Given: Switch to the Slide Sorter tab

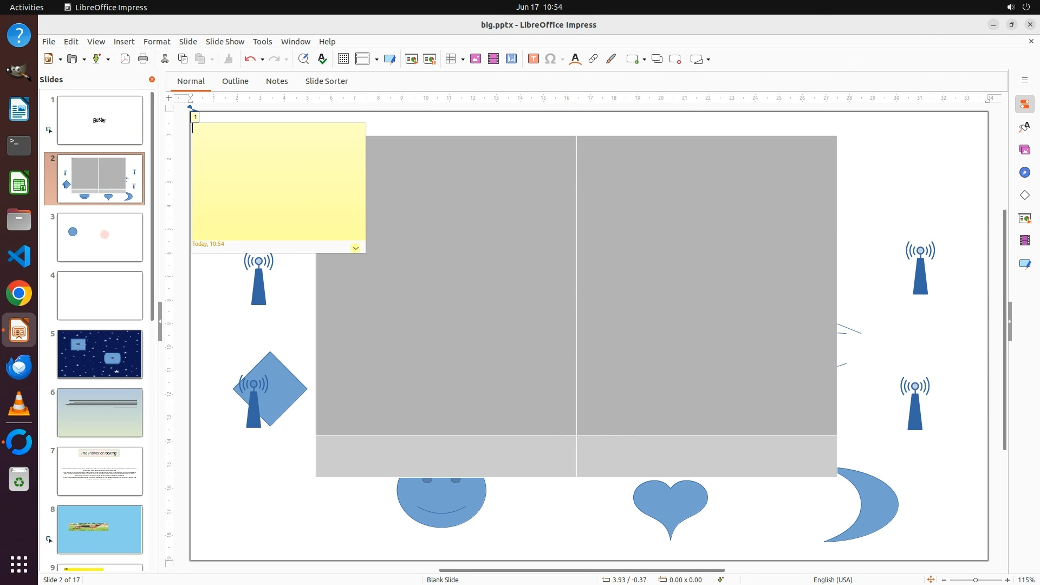Looking at the screenshot, I should [x=326, y=81].
